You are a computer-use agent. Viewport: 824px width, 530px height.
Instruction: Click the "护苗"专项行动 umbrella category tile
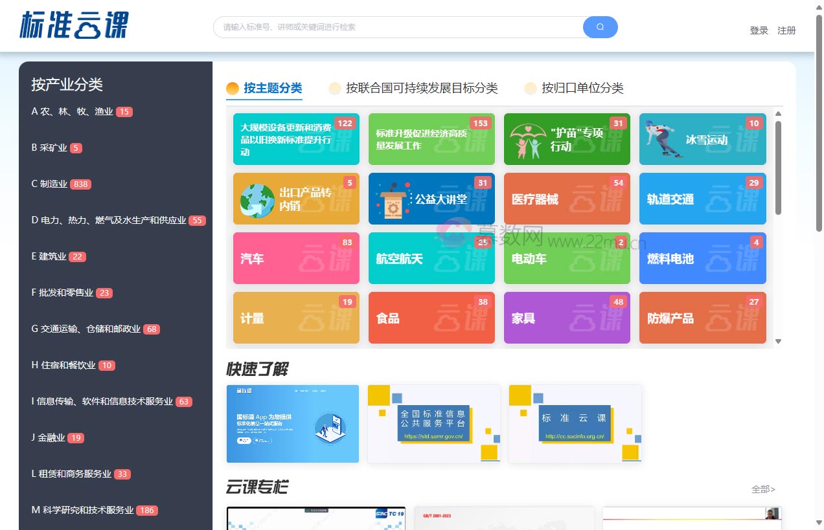[x=567, y=139]
